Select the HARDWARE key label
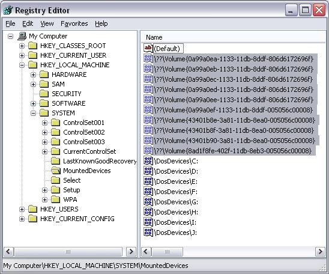 point(69,75)
